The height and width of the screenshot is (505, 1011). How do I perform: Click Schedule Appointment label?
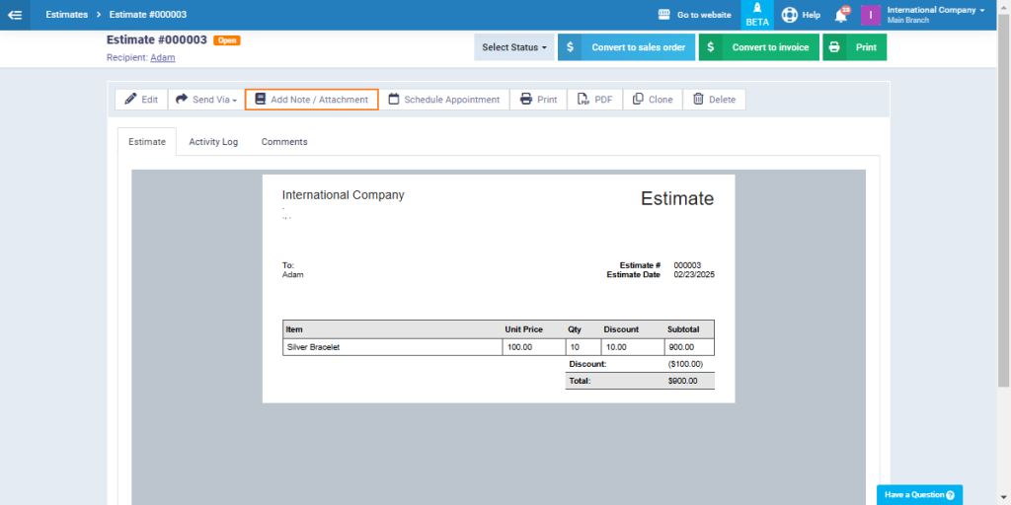coord(452,100)
